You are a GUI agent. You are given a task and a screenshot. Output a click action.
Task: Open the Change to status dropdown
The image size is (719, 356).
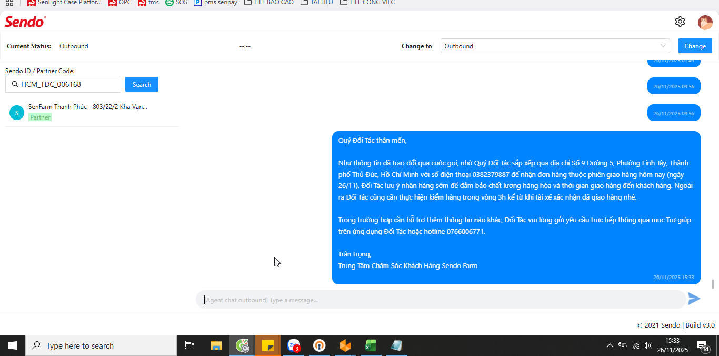tap(555, 46)
